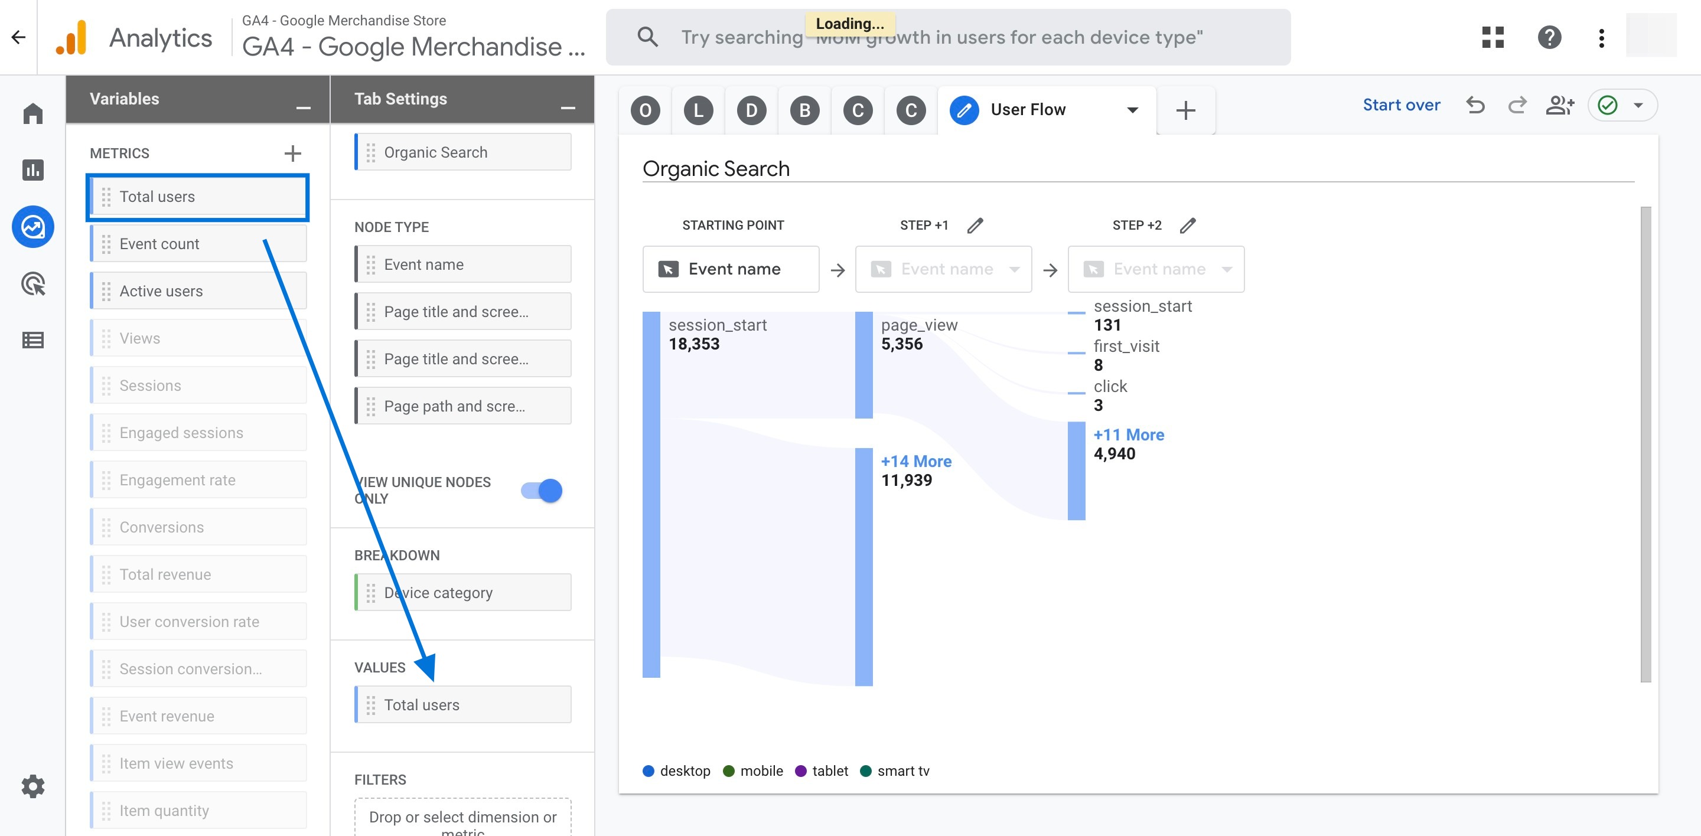The image size is (1701, 836).
Task: Undo the last change
Action: pos(1475,105)
